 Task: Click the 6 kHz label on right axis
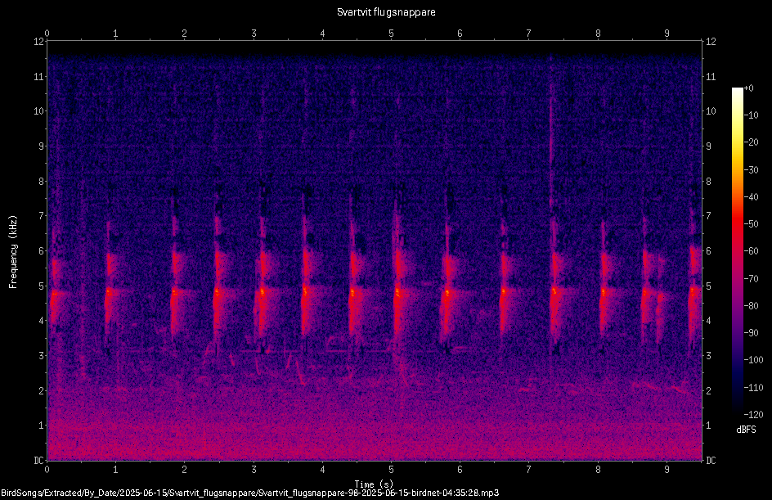(709, 251)
